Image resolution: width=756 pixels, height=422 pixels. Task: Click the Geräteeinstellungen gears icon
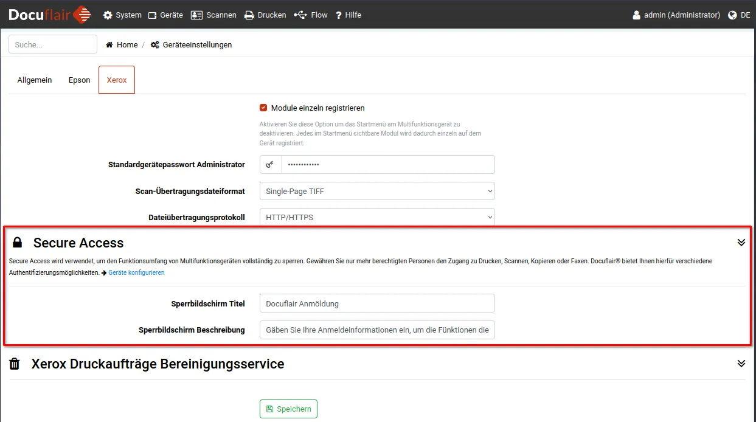pyautogui.click(x=155, y=45)
